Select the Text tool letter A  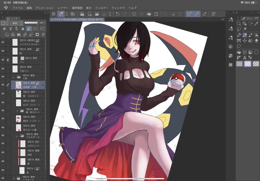click(245, 58)
